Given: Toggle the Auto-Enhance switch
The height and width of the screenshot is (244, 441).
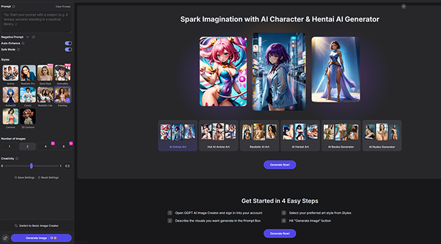Looking at the screenshot, I should (x=68, y=43).
